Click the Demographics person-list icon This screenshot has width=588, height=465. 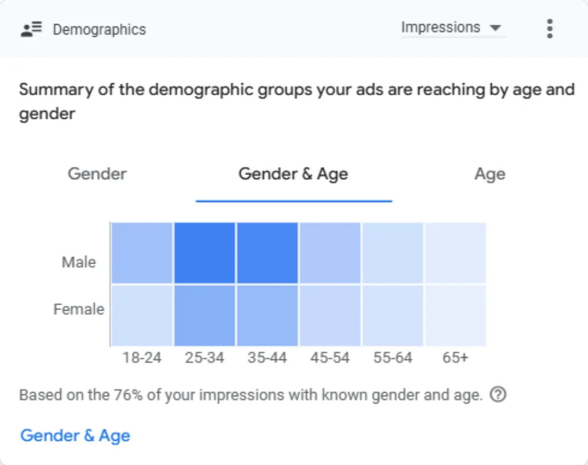31,29
